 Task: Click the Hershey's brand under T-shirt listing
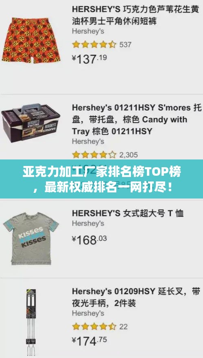[88, 223]
